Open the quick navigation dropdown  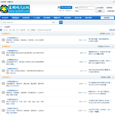click(x=107, y=18)
